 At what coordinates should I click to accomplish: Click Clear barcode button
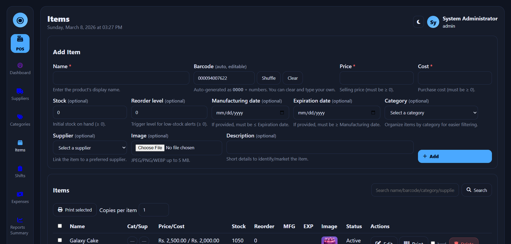293,78
